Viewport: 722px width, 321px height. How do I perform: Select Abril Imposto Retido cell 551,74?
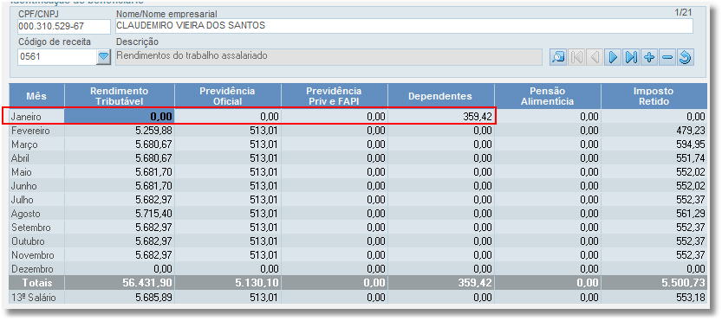(x=654, y=158)
